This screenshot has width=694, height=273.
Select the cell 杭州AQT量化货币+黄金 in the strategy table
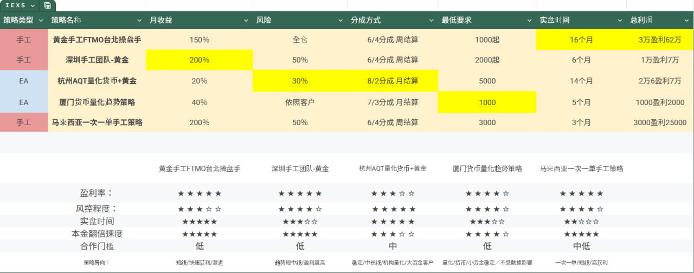(97, 81)
